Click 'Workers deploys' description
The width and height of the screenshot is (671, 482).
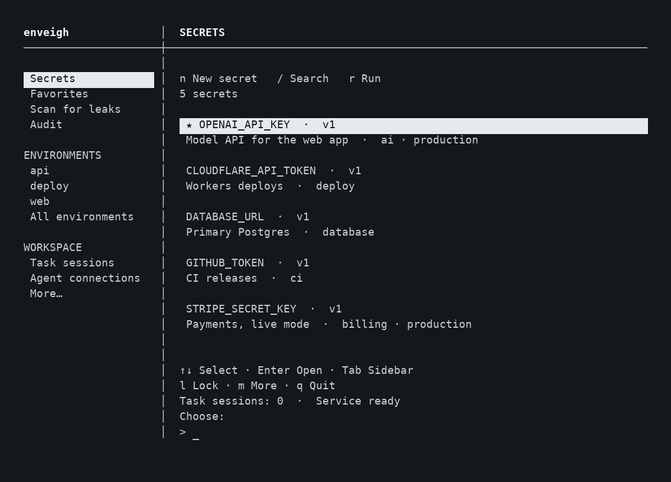[x=234, y=187]
